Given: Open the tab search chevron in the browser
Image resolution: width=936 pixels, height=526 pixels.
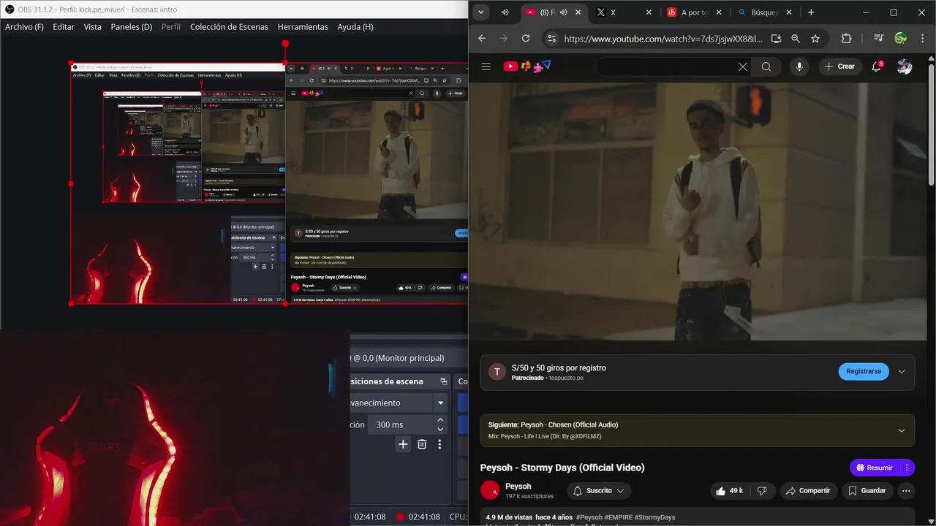Looking at the screenshot, I should click(x=480, y=12).
